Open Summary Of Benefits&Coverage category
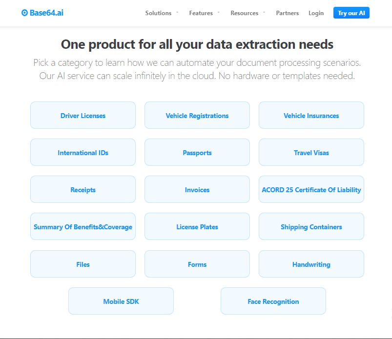This screenshot has width=392, height=339. [83, 227]
